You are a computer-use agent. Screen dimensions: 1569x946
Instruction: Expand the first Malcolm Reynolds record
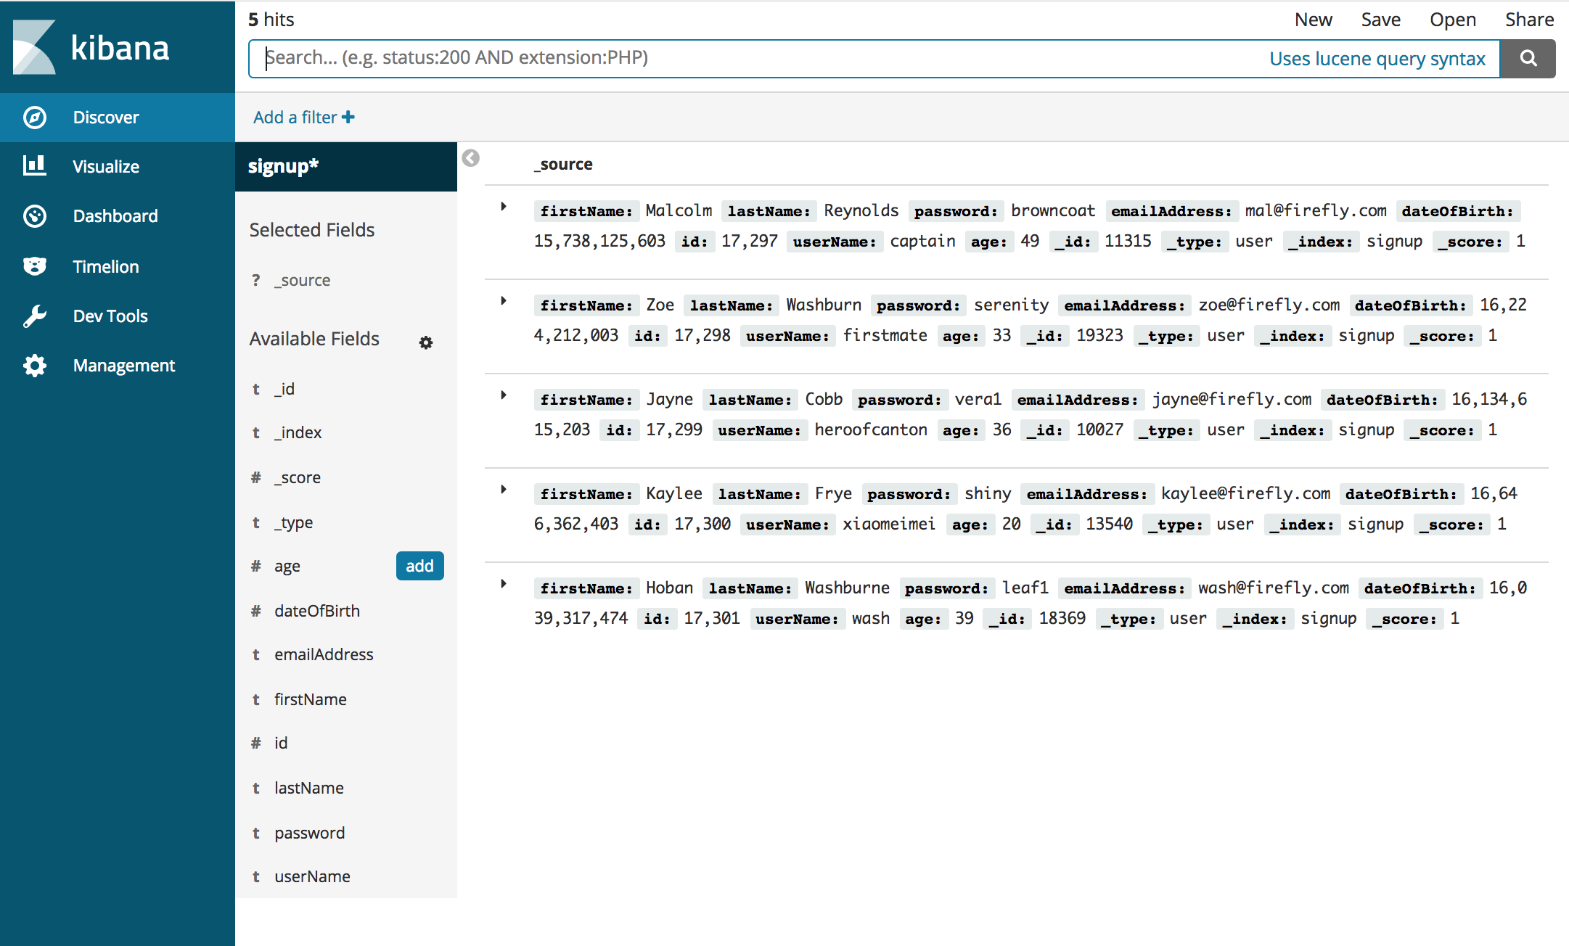pos(502,210)
